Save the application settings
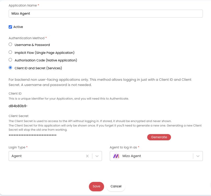 (x=96, y=186)
